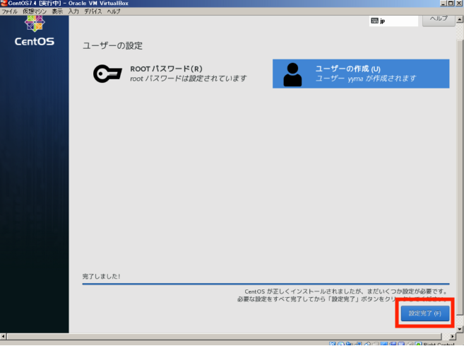The image size is (464, 346).
Task: Open the 入力 menu
Action: (73, 11)
